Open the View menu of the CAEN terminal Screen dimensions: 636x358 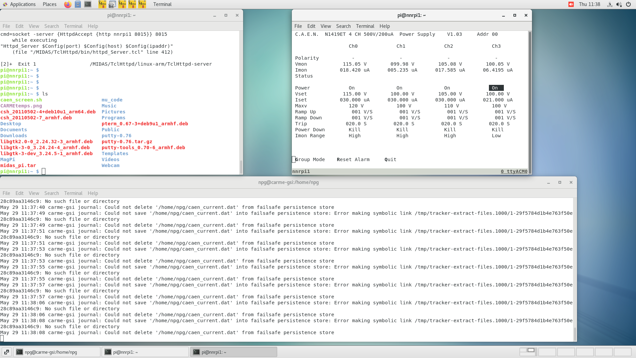coord(326,26)
